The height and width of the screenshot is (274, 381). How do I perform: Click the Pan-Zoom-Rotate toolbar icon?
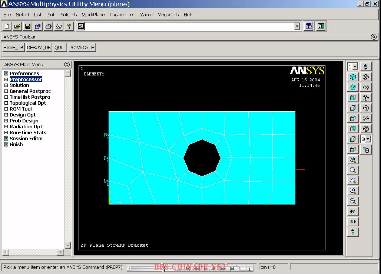pyautogui.click(x=38, y=26)
